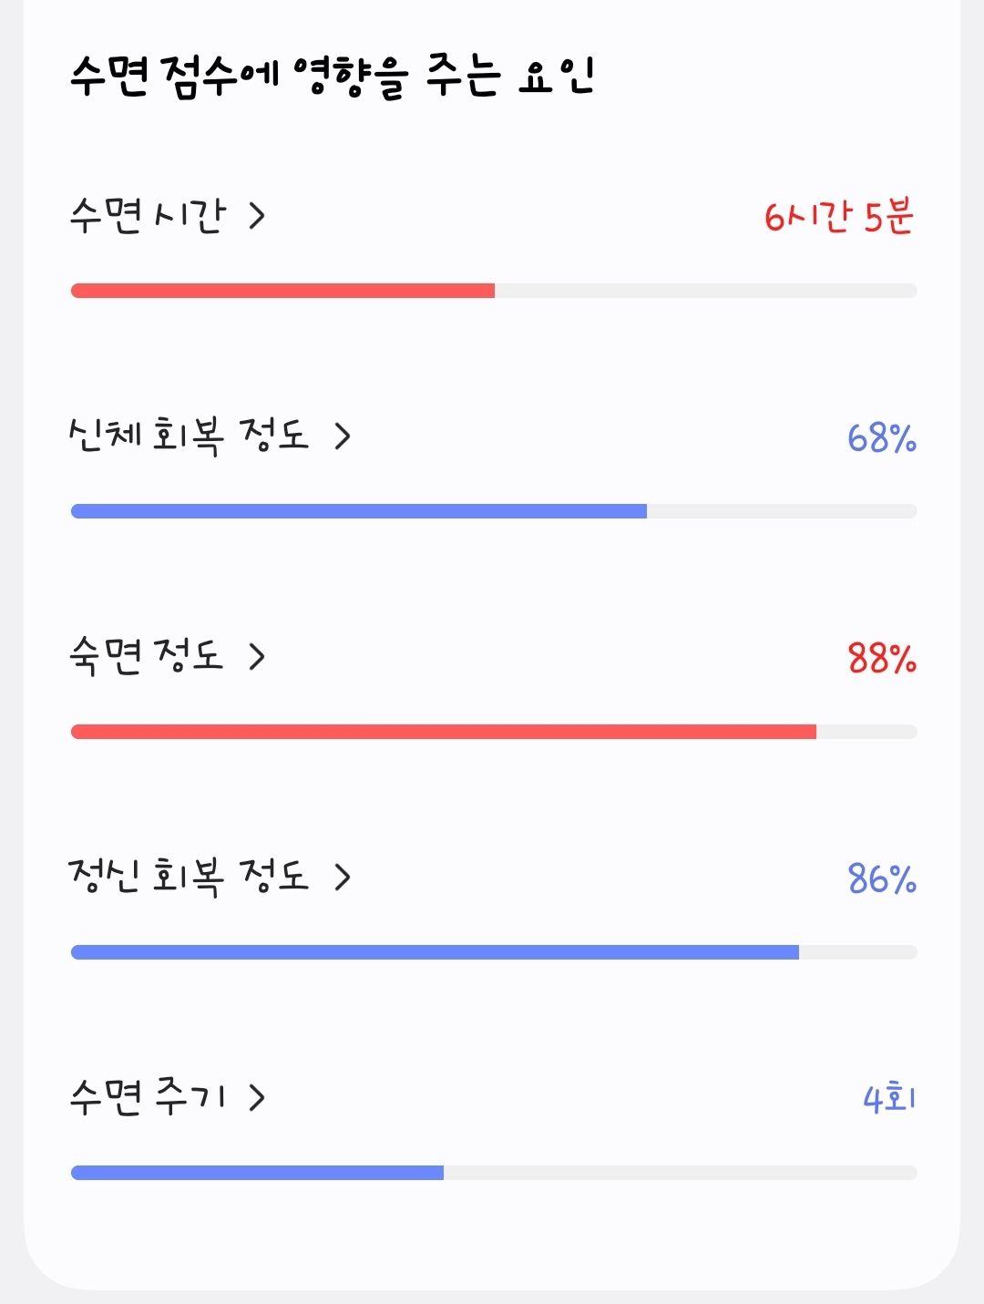The height and width of the screenshot is (1304, 984).
Task: Open the 수면 시간 details chevron
Action: click(257, 216)
